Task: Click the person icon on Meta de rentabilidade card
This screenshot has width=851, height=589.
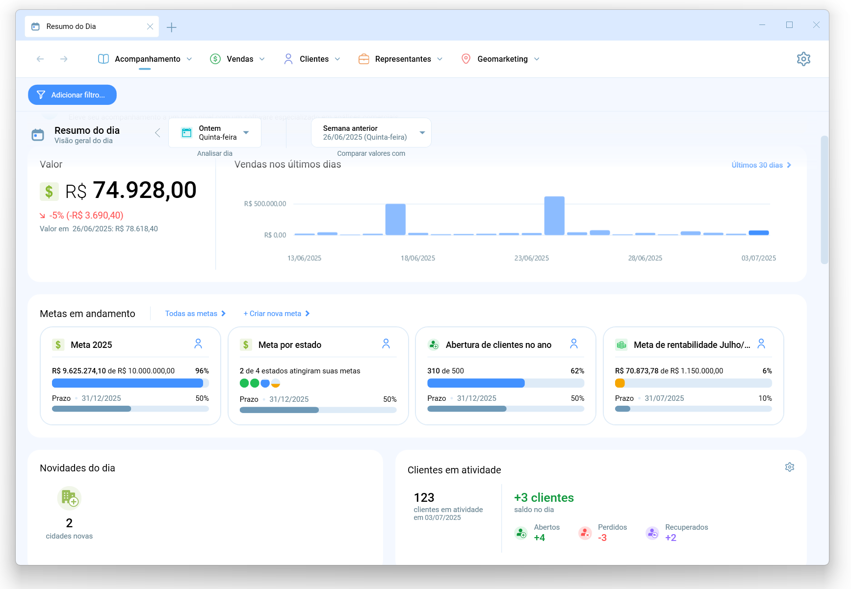Action: (x=761, y=344)
